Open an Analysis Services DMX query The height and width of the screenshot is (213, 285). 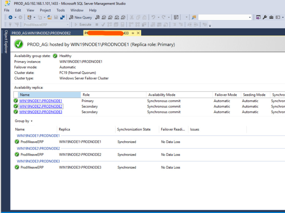tap(110, 17)
